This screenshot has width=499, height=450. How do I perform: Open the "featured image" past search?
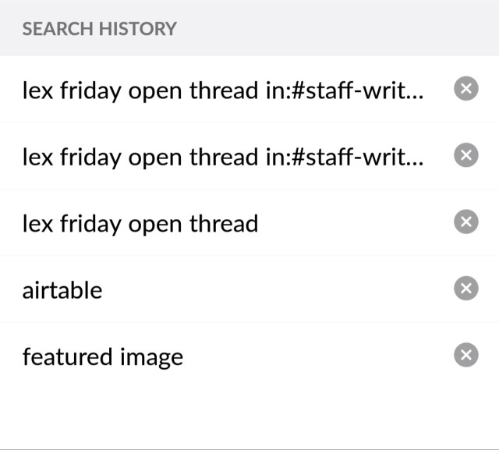(102, 357)
